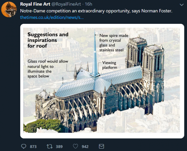Click the reply speech bubble icon
The image size is (187, 151).
24,146
